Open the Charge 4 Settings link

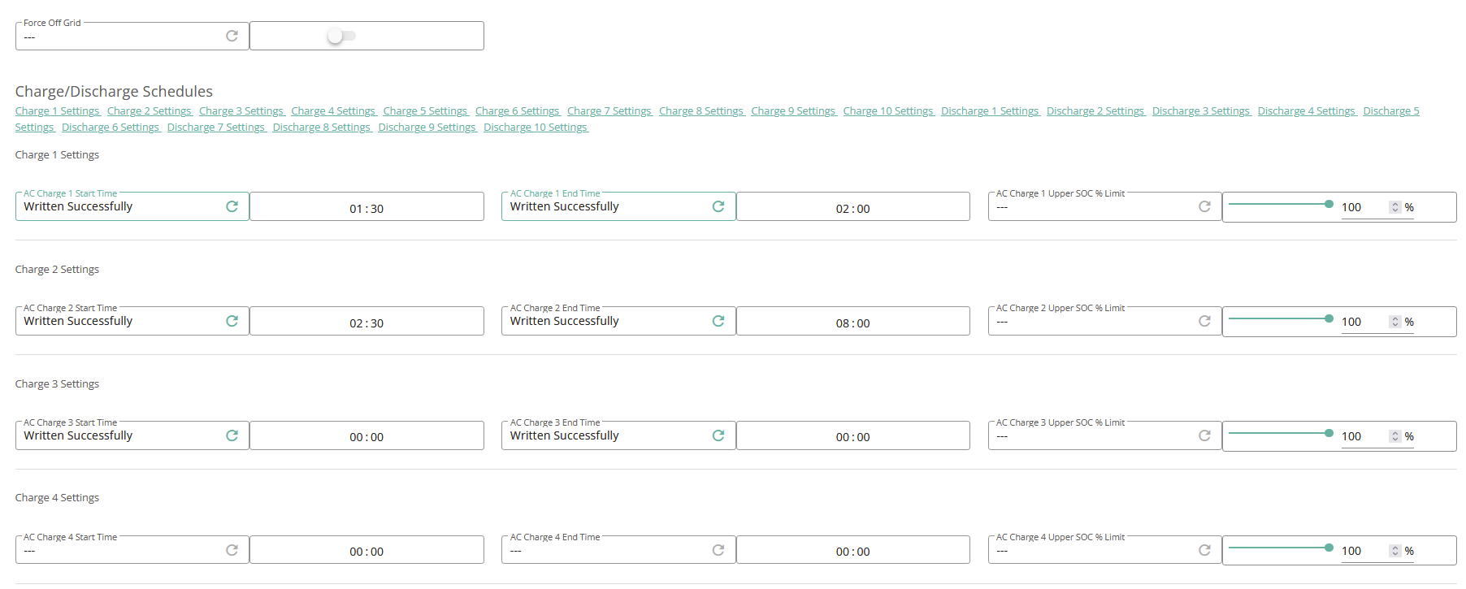(333, 111)
